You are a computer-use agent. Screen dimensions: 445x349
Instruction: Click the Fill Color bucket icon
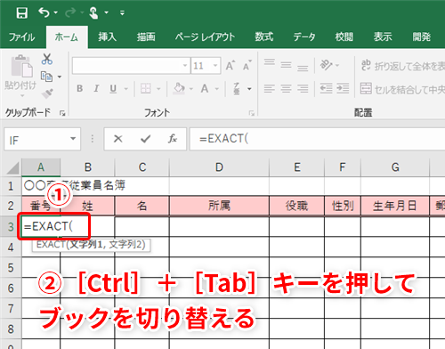179,88
